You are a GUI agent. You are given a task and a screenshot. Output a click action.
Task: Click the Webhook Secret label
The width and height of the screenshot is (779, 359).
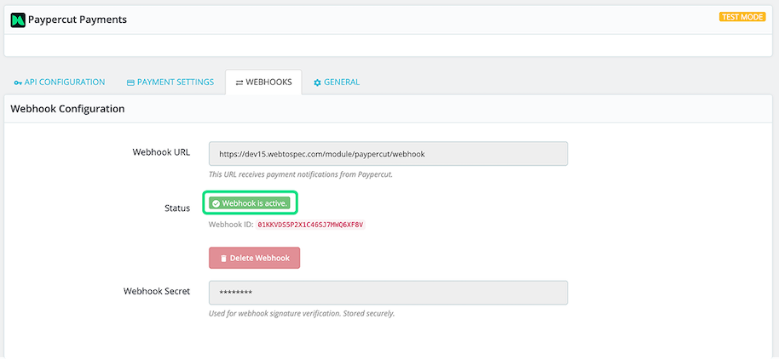pyautogui.click(x=157, y=291)
